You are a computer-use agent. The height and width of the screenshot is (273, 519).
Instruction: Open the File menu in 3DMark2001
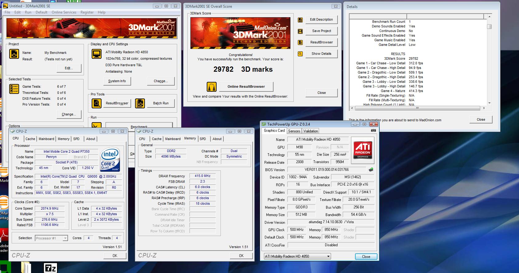7,12
